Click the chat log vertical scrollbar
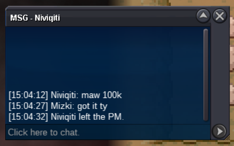 click(206, 75)
